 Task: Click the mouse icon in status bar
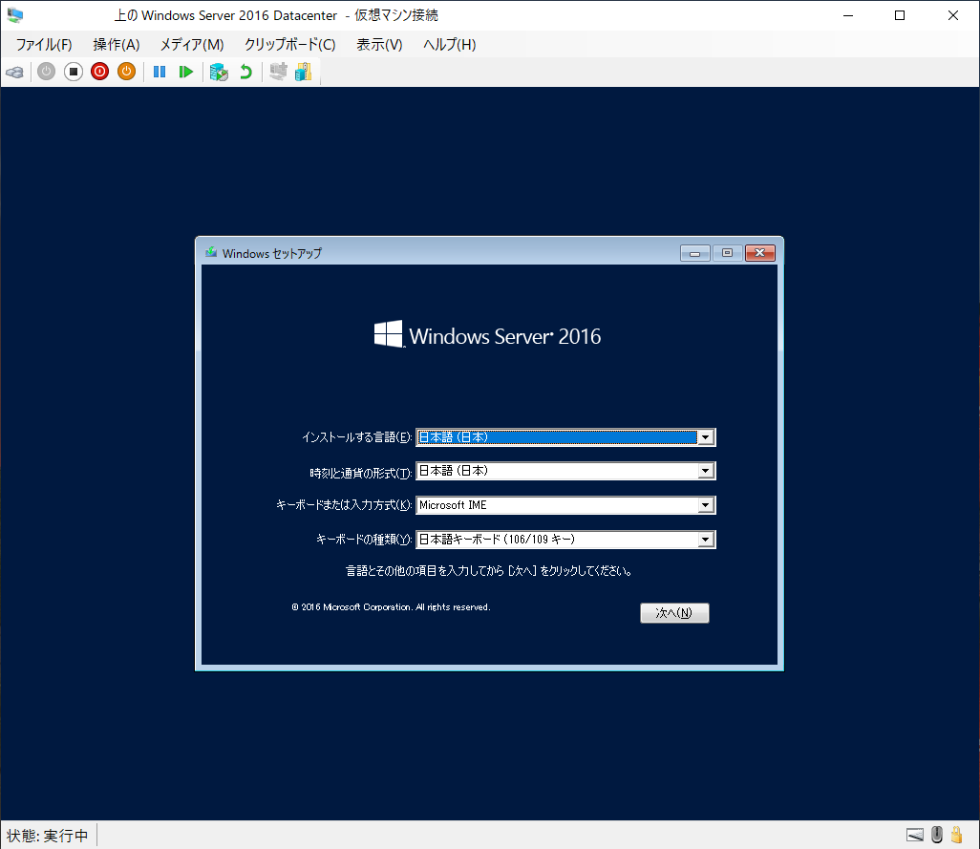936,835
